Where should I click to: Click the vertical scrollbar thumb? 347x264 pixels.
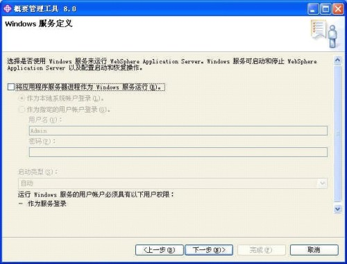(337, 133)
